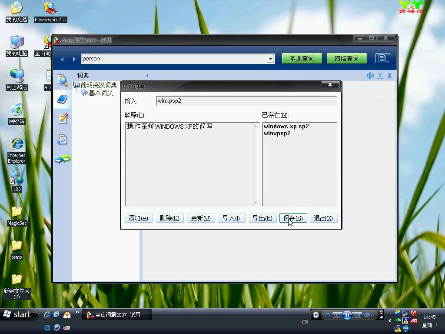The height and width of the screenshot is (334, 445).
Task: Click into the 解释 explanation text area
Action: pos(189,164)
